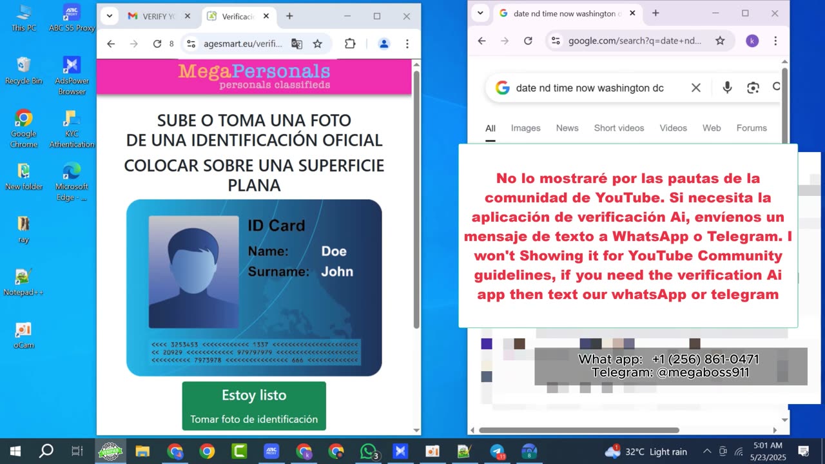Open three-dot menu in Google window
This screenshot has width=825, height=464.
click(x=775, y=41)
